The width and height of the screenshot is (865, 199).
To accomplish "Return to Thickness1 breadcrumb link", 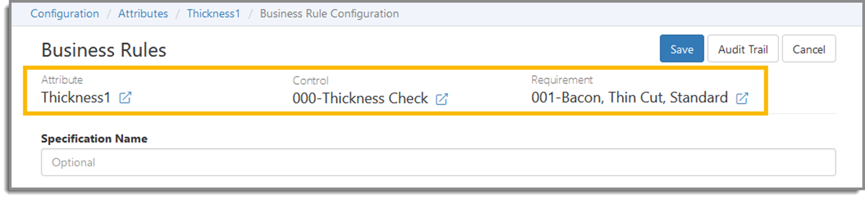I will tap(214, 14).
